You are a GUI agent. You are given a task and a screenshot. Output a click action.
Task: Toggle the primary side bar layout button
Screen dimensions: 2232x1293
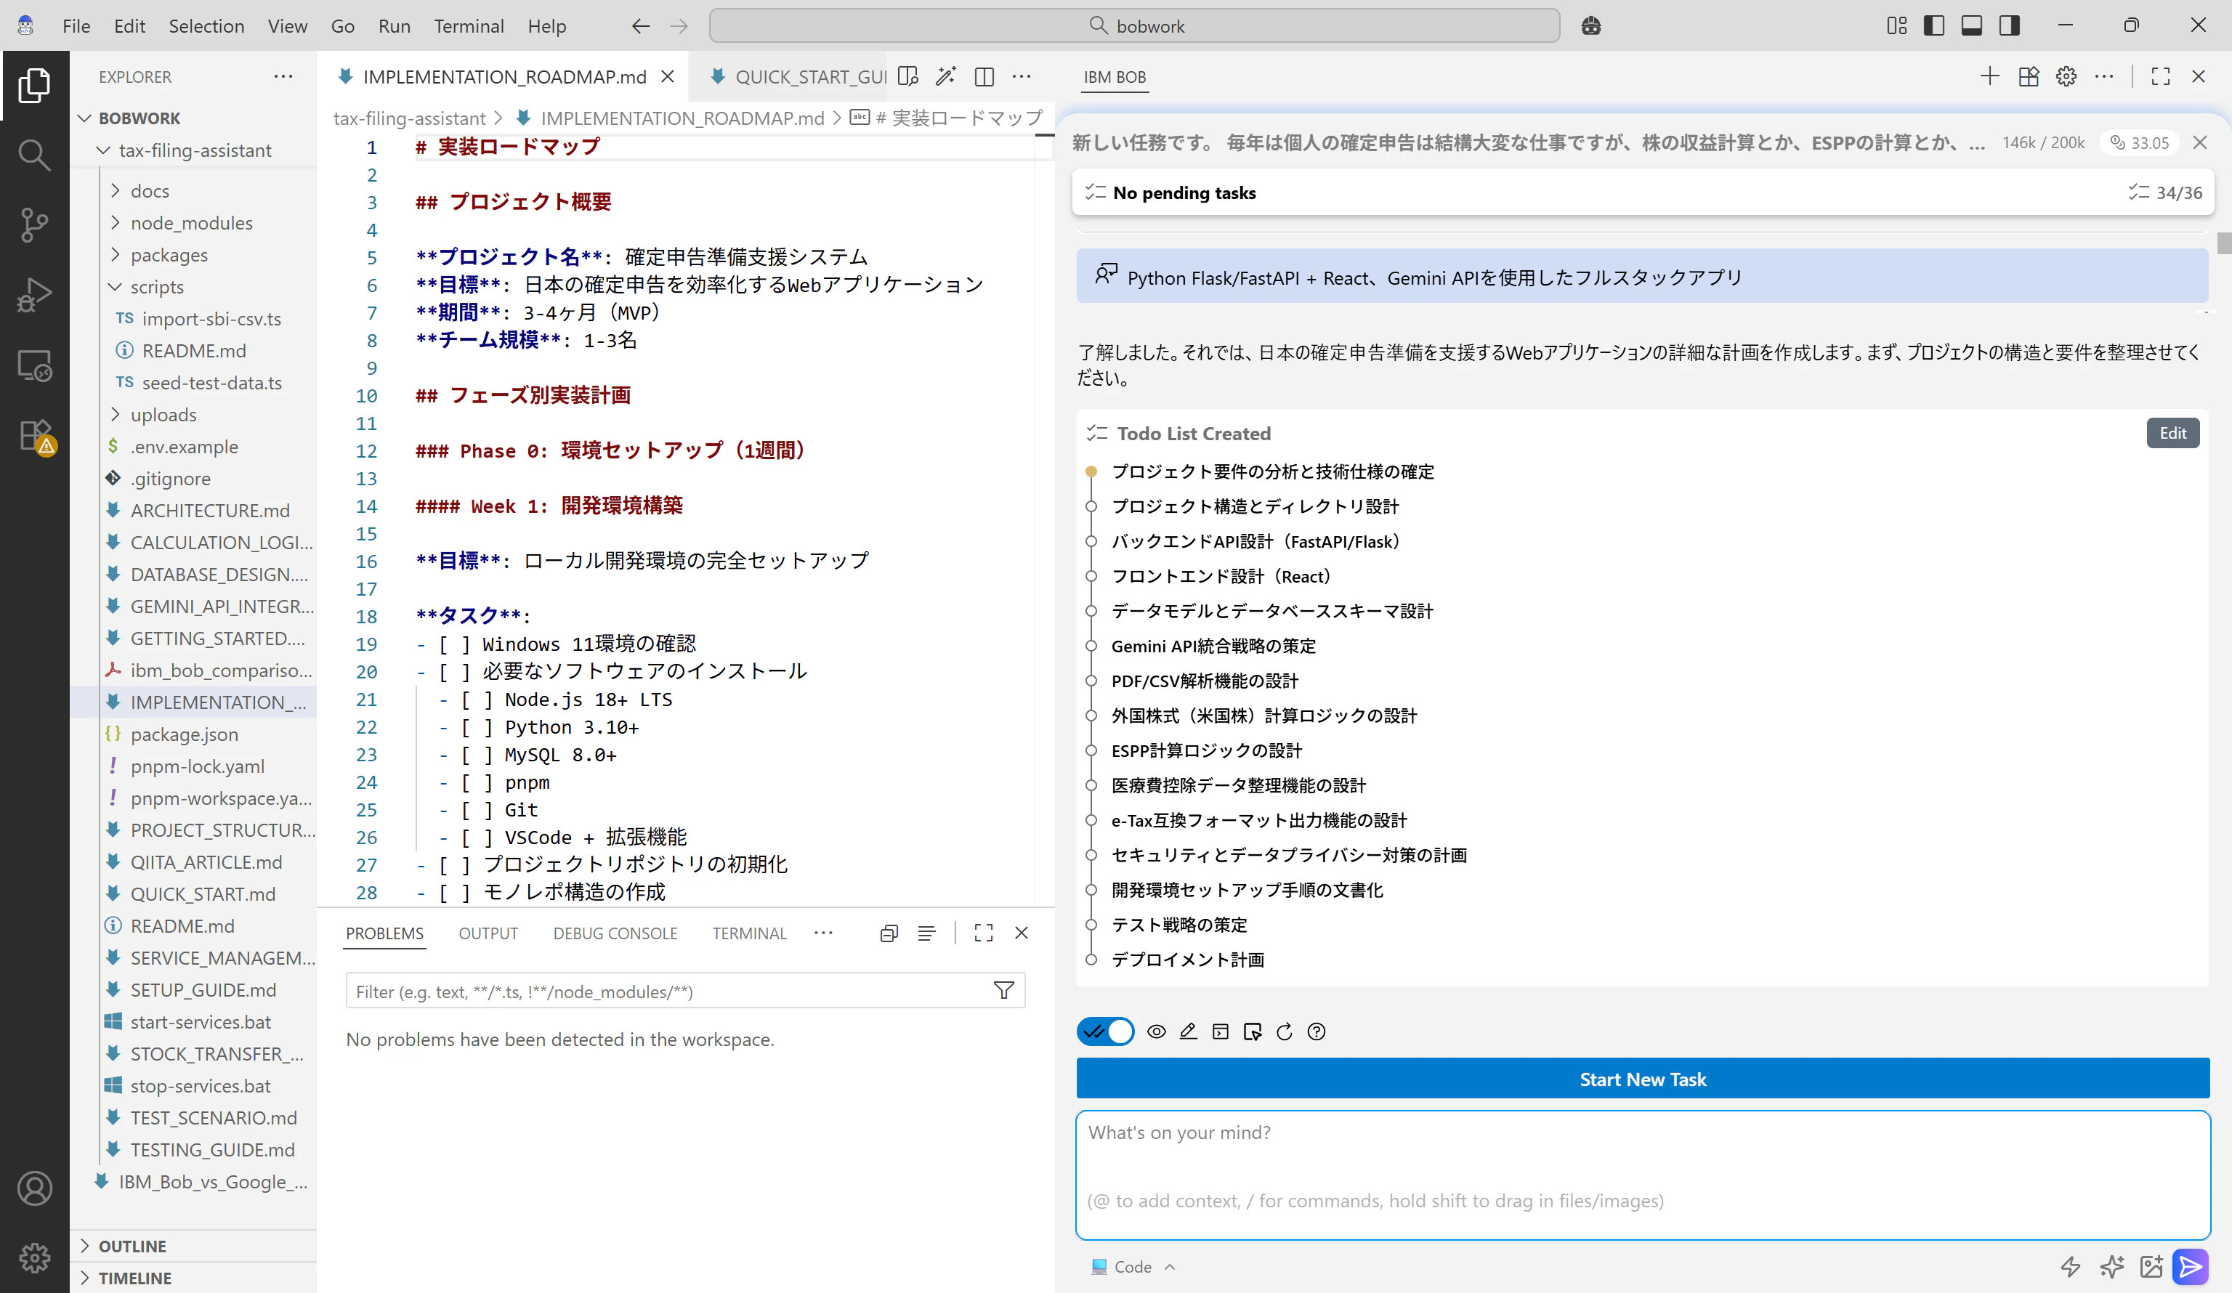click(x=1934, y=25)
